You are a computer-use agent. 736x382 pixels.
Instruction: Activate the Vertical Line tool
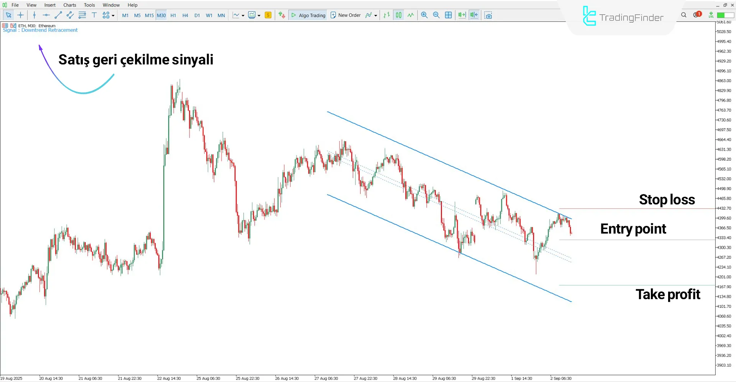click(34, 15)
